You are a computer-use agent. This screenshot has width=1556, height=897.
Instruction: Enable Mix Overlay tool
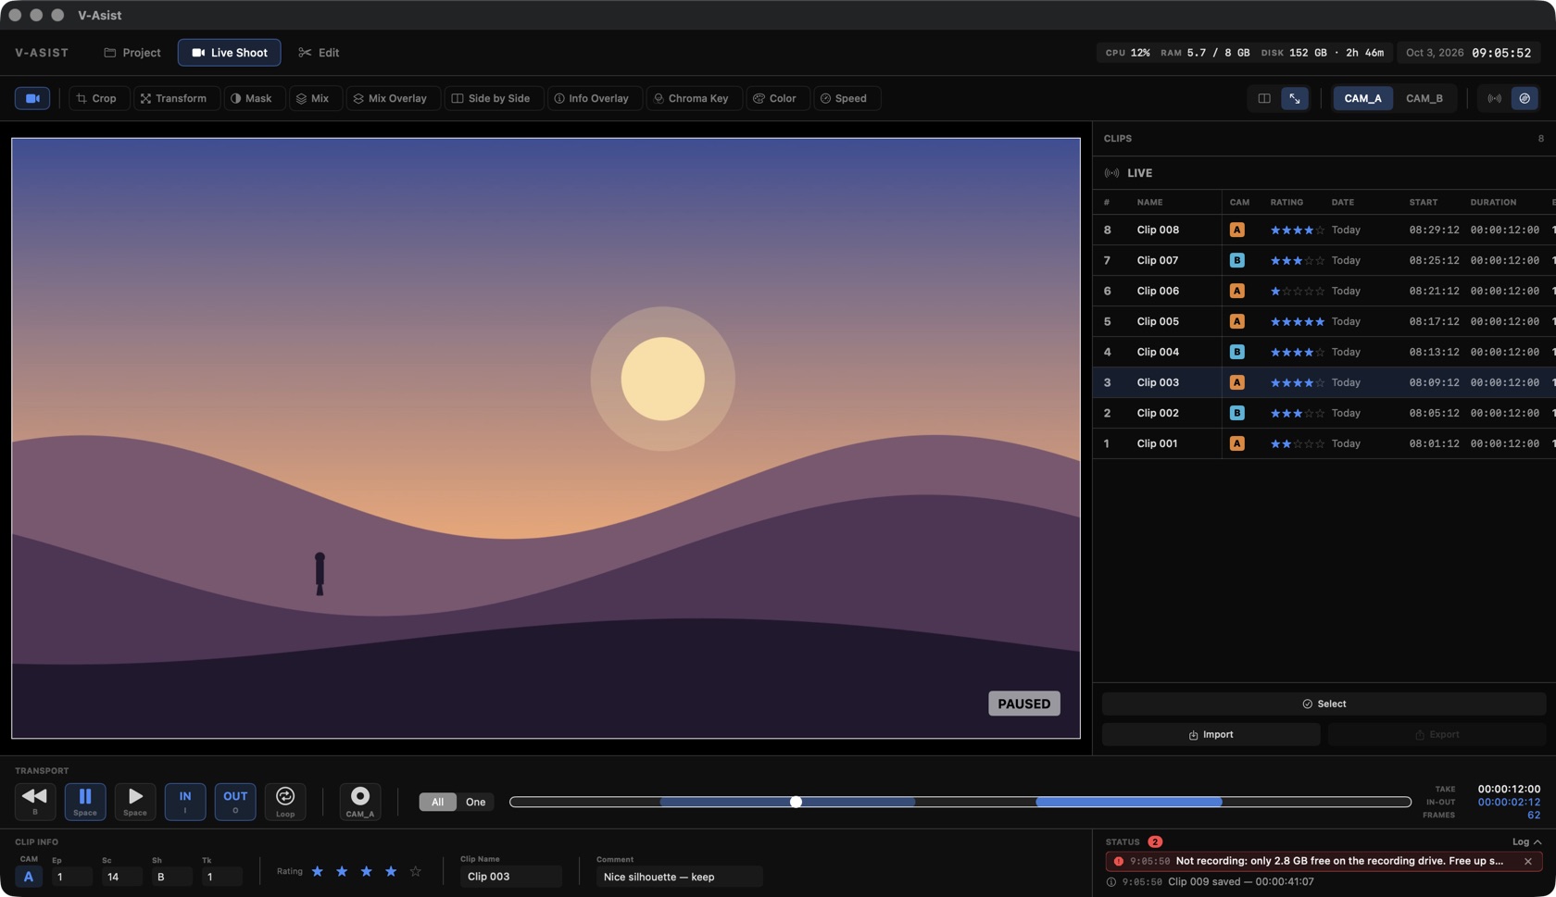pos(393,98)
